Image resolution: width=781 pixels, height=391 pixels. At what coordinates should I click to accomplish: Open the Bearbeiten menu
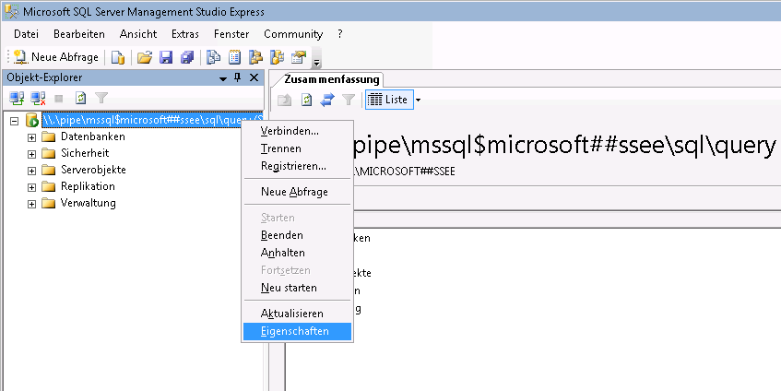pos(79,34)
